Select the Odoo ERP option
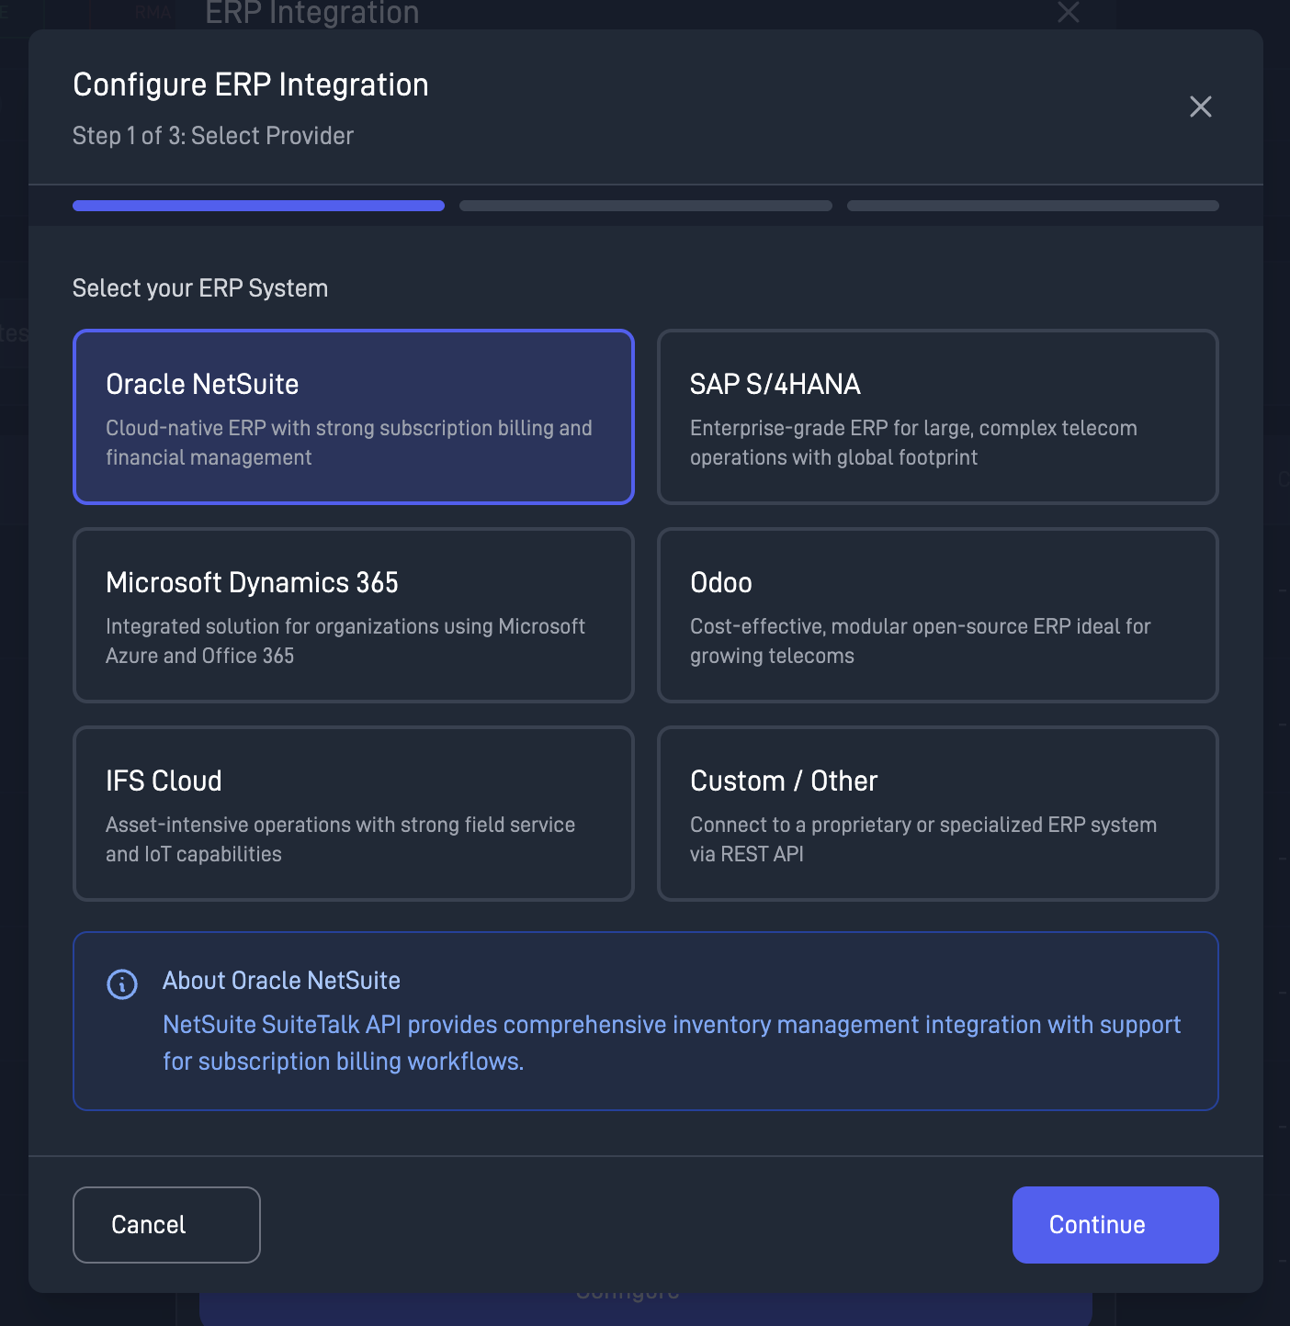Viewport: 1290px width, 1326px height. pos(938,615)
